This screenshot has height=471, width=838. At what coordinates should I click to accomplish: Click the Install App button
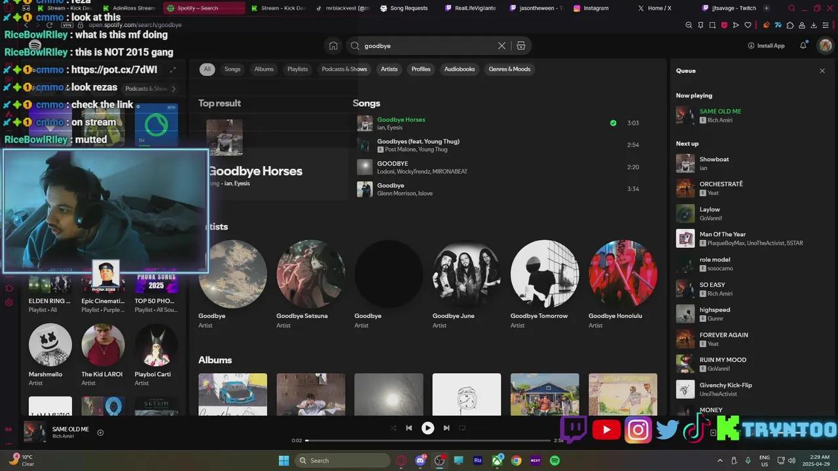click(x=766, y=46)
